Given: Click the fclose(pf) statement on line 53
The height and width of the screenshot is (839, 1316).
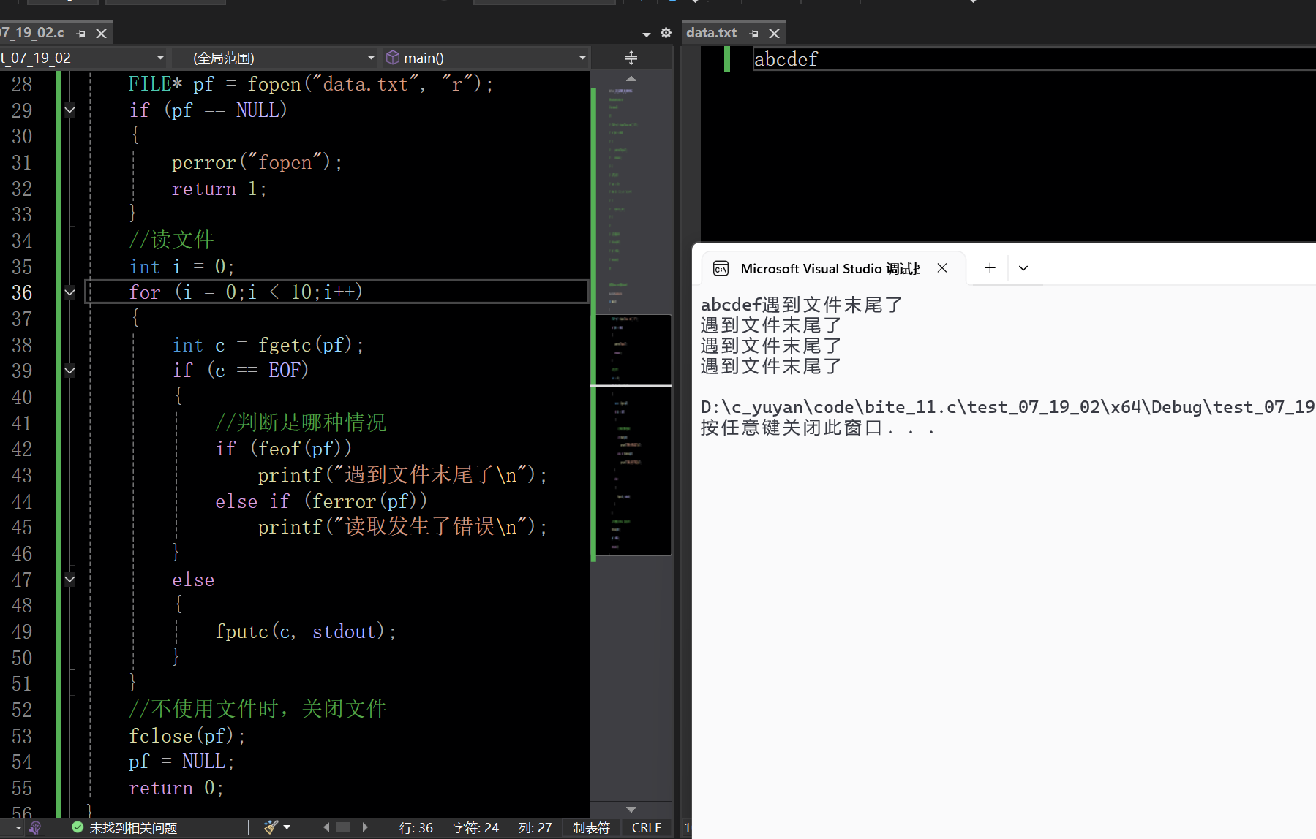Looking at the screenshot, I should point(187,736).
